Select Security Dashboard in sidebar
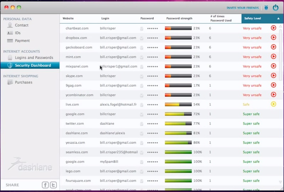Viewport: 284px width, 192px height. tap(30, 65)
